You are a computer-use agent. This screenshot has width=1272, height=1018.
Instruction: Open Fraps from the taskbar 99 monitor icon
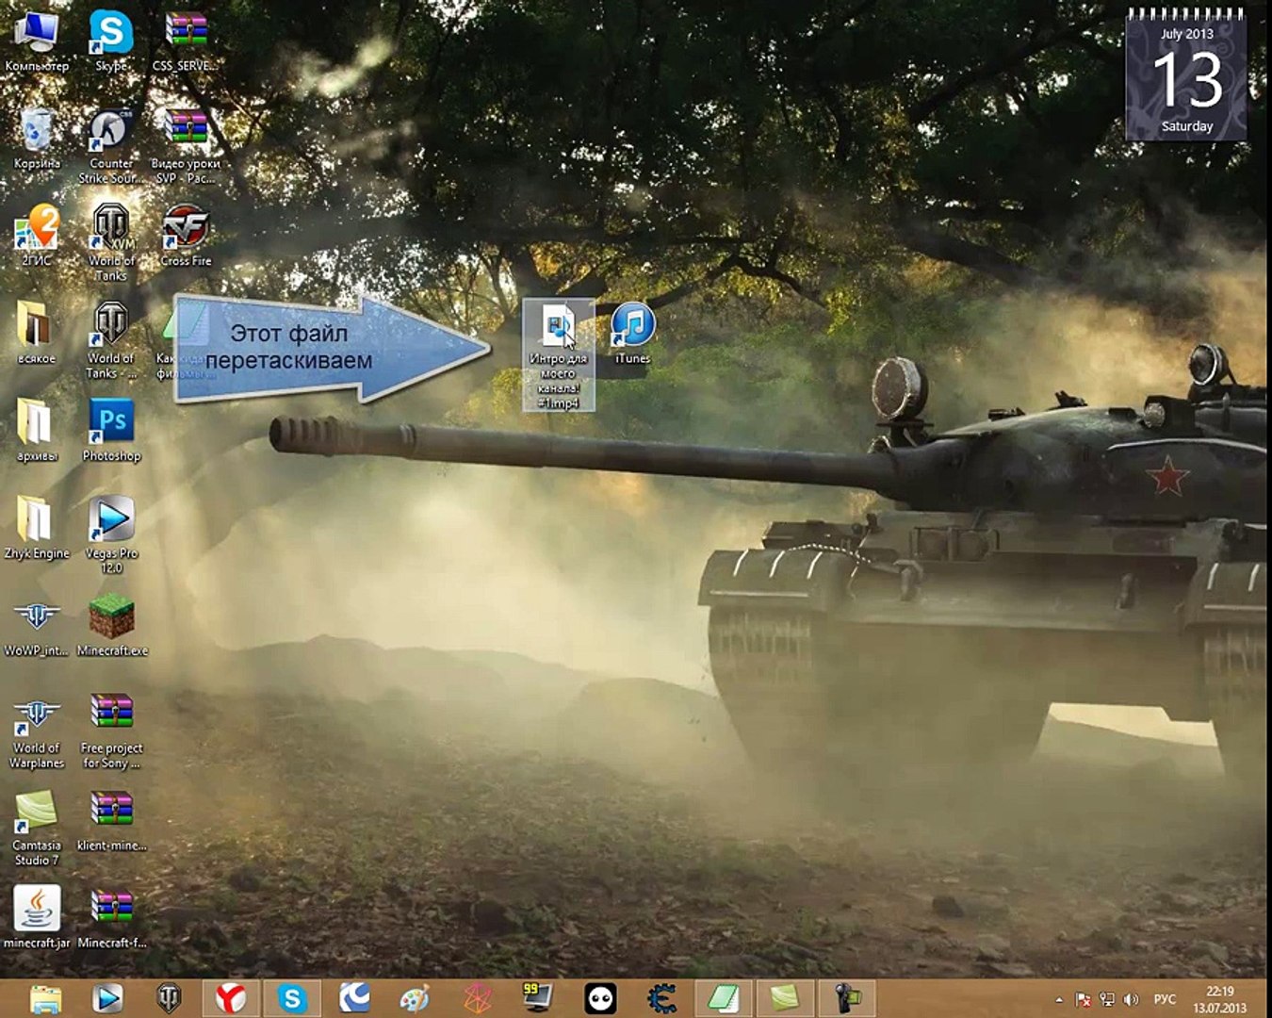538,997
